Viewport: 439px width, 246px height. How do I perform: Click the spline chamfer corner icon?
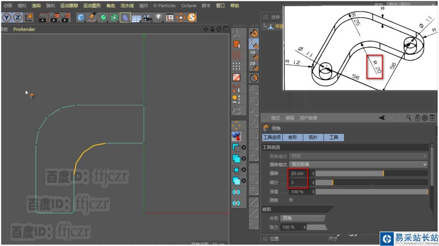click(236, 147)
